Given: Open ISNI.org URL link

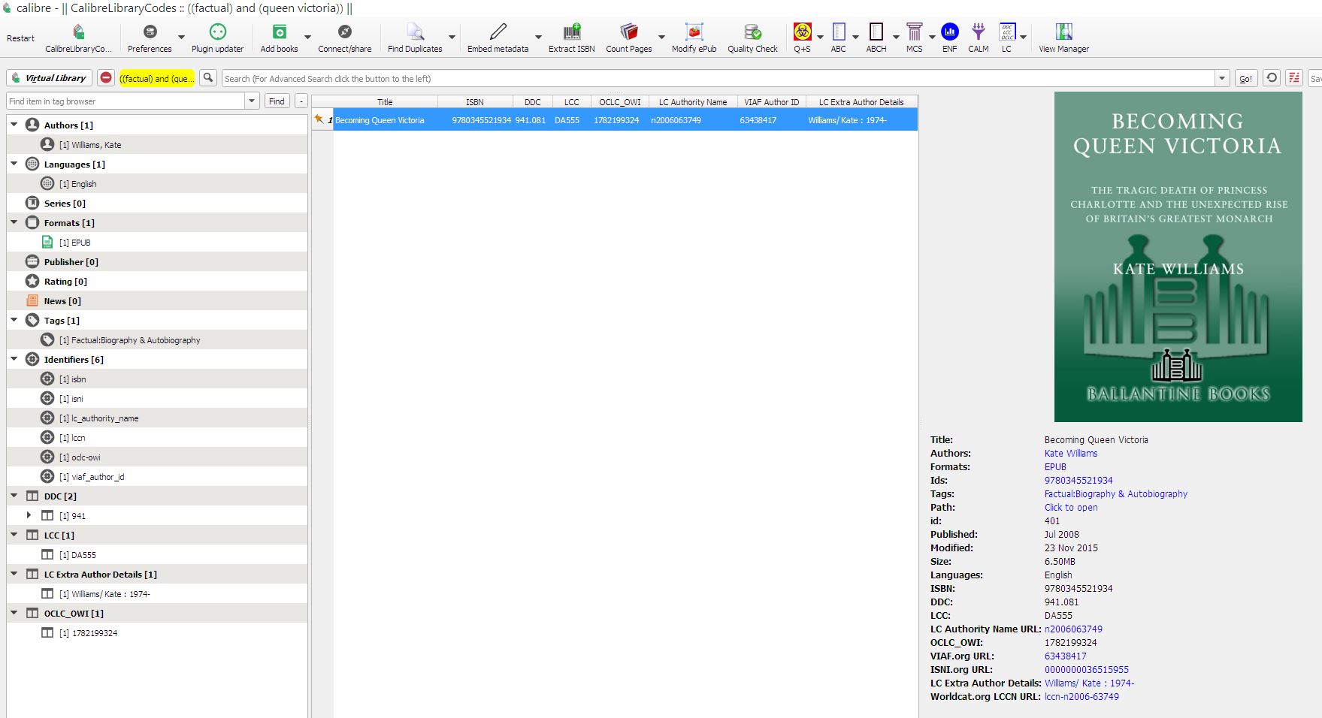Looking at the screenshot, I should pyautogui.click(x=1087, y=669).
